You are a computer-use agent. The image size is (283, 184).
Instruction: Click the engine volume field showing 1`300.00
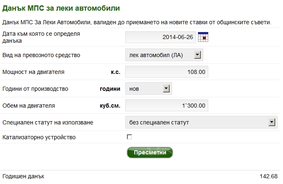click(x=166, y=106)
